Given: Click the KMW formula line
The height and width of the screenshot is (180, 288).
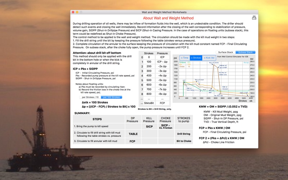Looking at the screenshot, I should (x=223, y=107).
